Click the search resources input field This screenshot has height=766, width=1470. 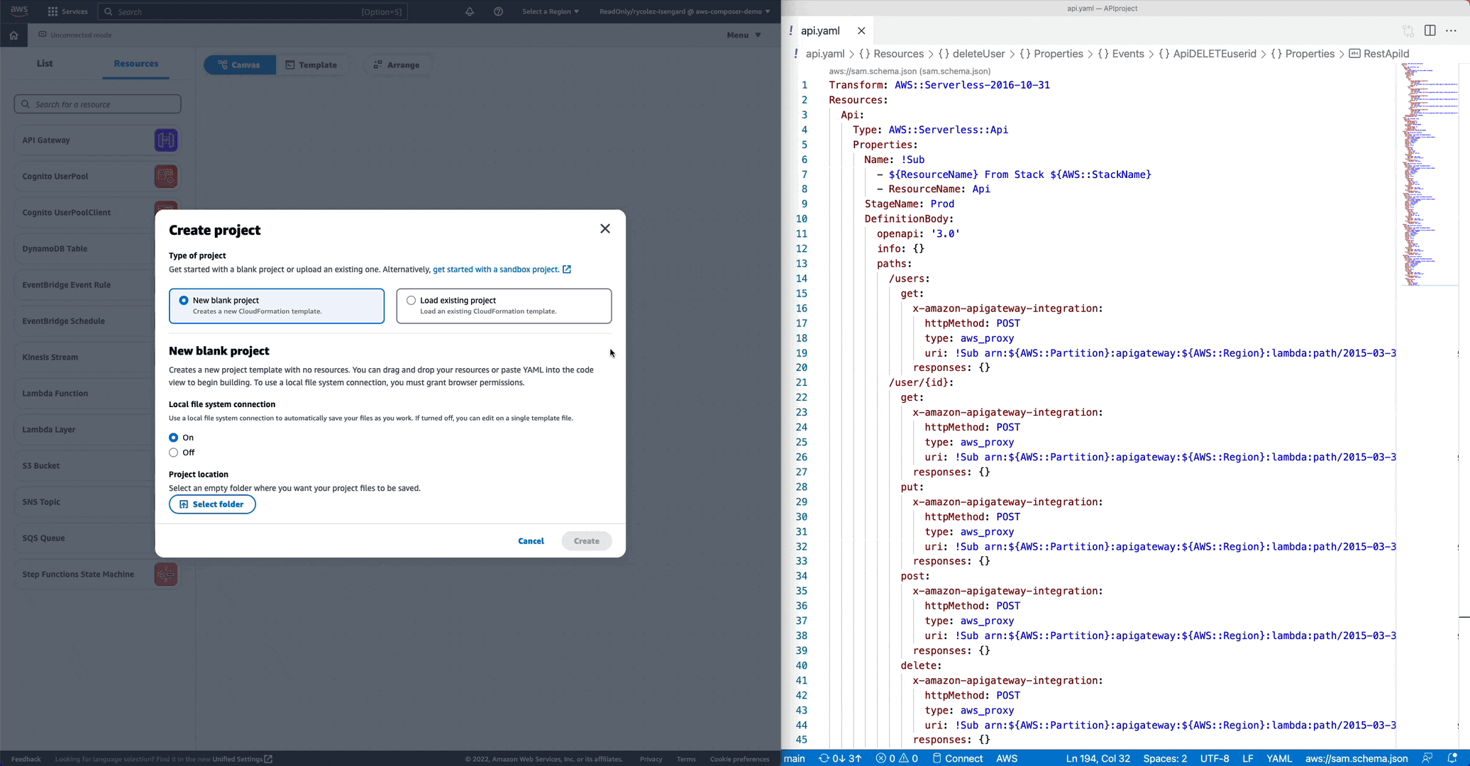click(97, 104)
